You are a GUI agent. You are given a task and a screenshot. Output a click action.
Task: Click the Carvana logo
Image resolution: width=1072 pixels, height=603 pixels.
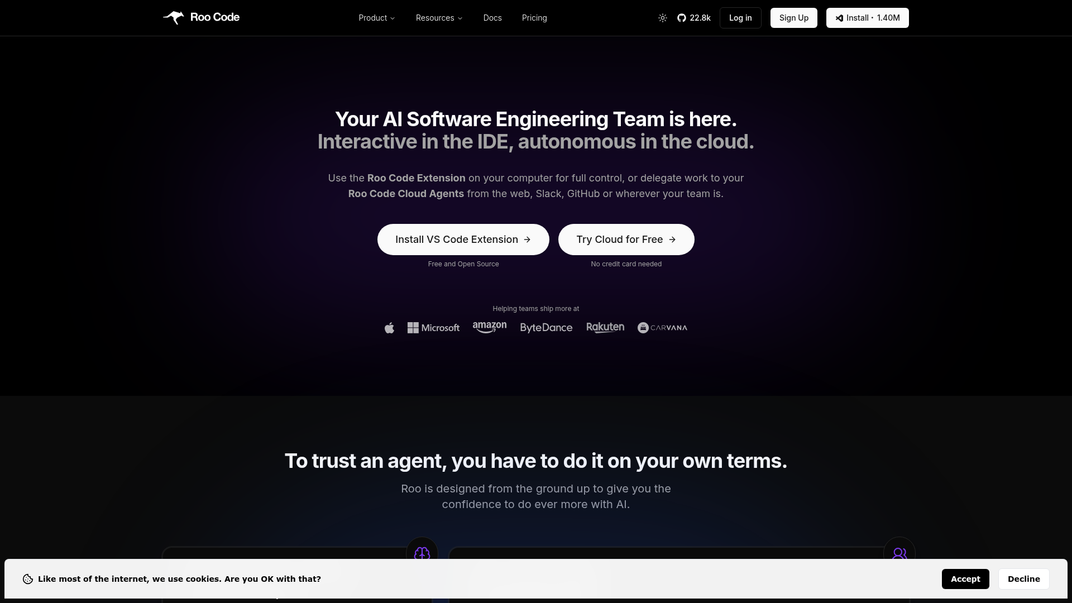point(662,328)
